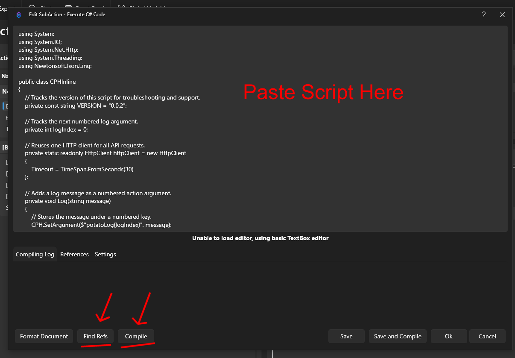This screenshot has height=358, width=515.
Task: Click the 'using Newtonsoft.Json.Linq;' line
Action: point(55,66)
